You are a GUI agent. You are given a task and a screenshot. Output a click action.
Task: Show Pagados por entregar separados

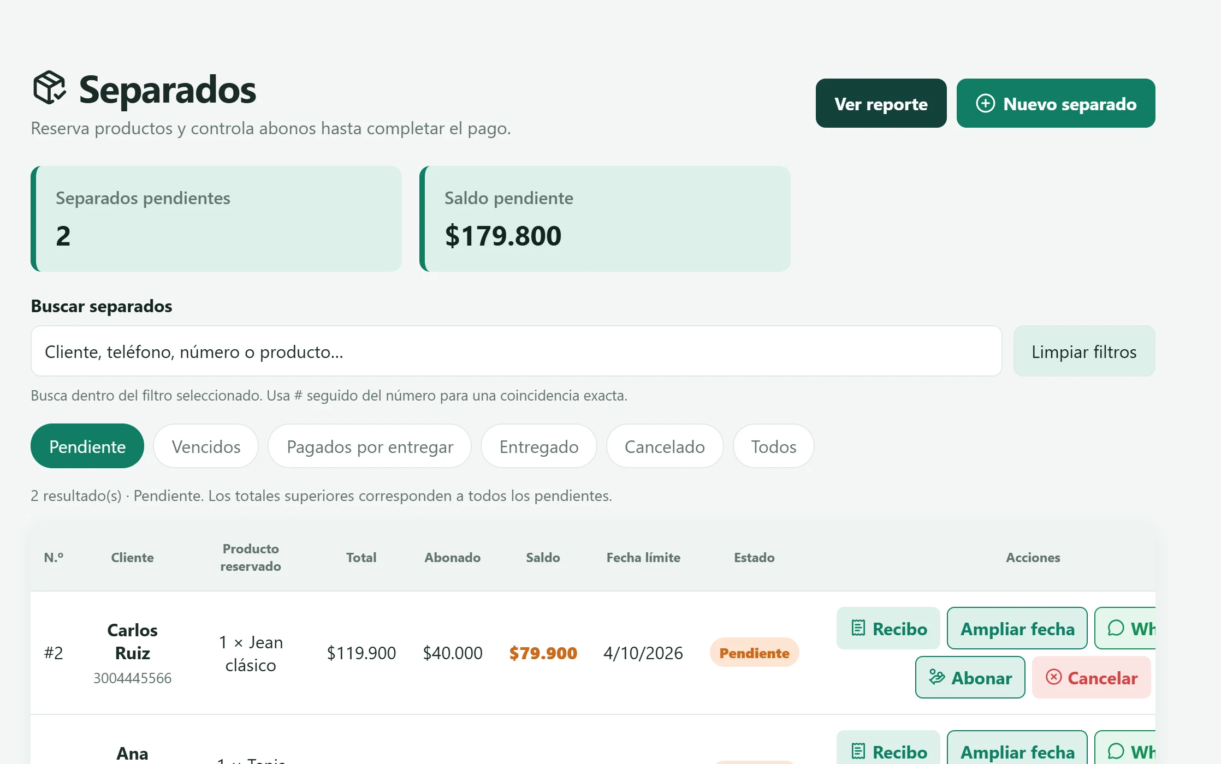tap(370, 446)
